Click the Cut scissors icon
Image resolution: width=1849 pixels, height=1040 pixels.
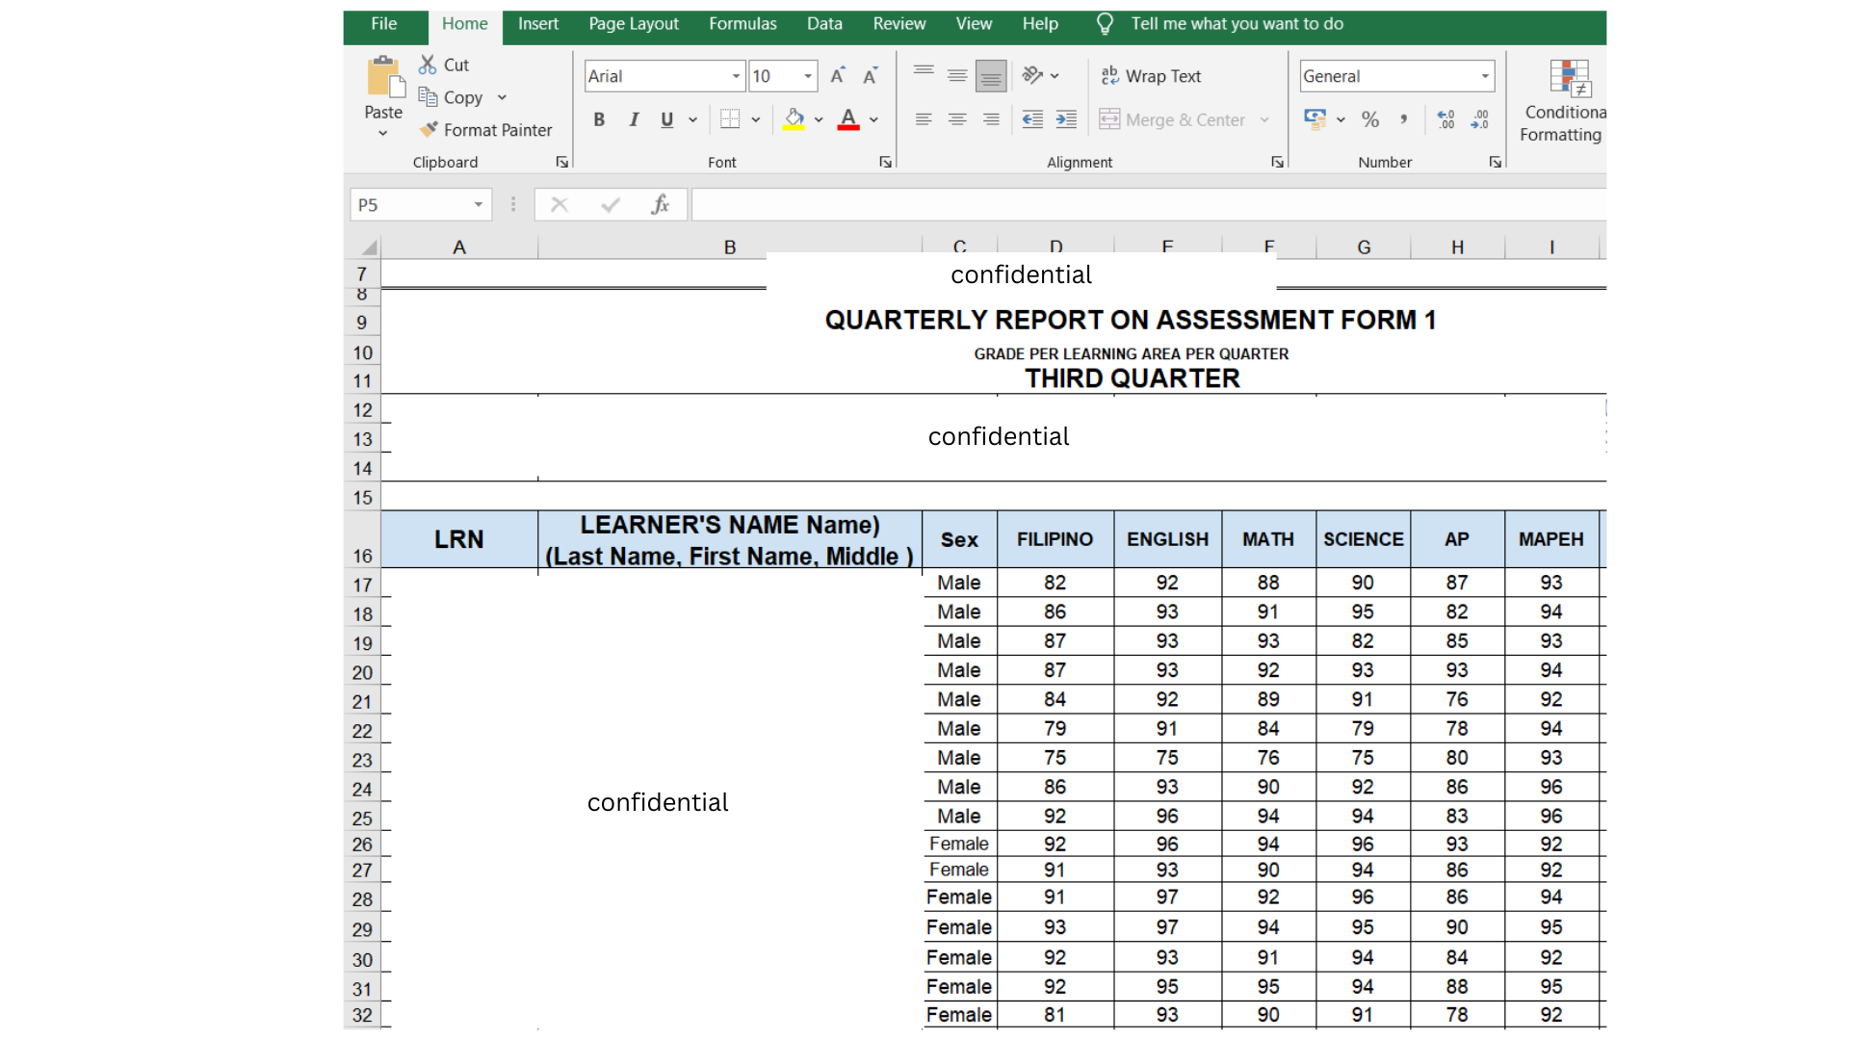tap(428, 65)
